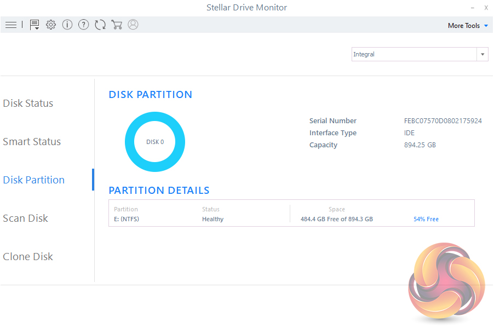Image resolution: width=494 pixels, height=328 pixels.
Task: Open the Clone Disk tab
Action: click(28, 257)
